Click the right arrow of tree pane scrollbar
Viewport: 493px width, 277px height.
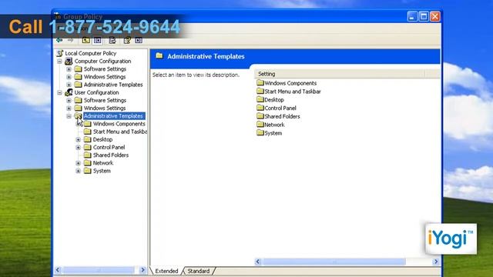[x=143, y=270]
